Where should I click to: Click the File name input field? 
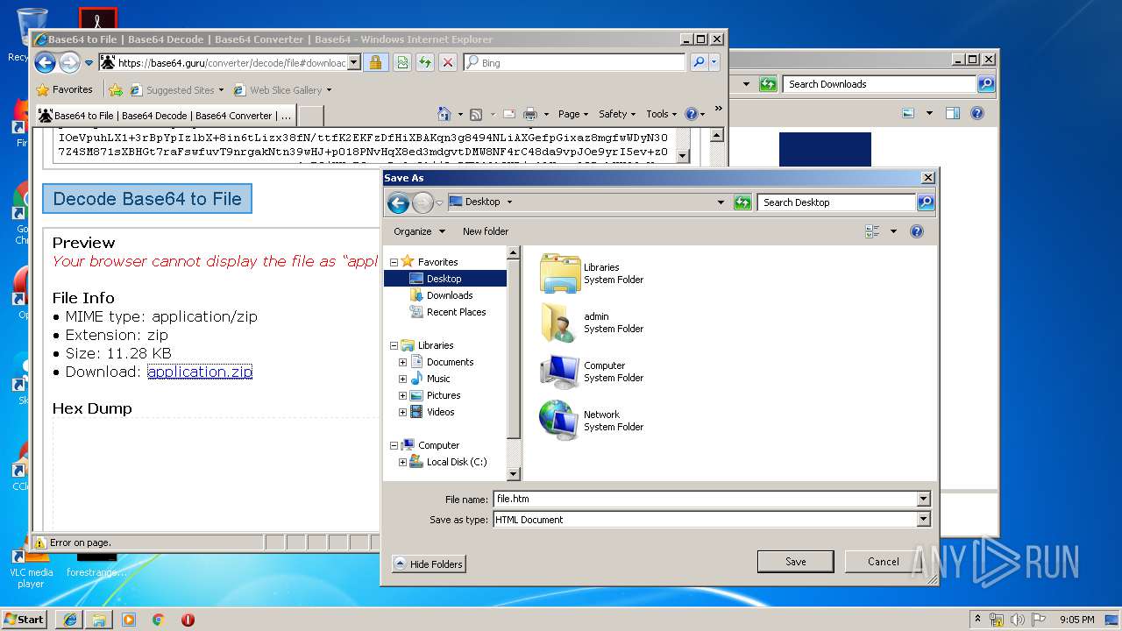coord(705,499)
